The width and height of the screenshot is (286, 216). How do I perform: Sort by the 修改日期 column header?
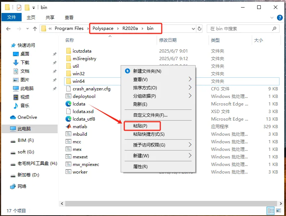coord(168,40)
